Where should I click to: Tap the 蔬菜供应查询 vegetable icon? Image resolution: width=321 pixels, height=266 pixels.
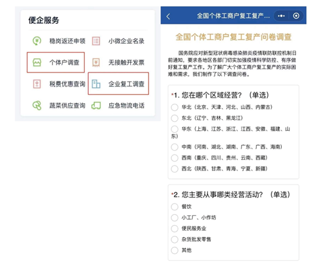(37, 106)
